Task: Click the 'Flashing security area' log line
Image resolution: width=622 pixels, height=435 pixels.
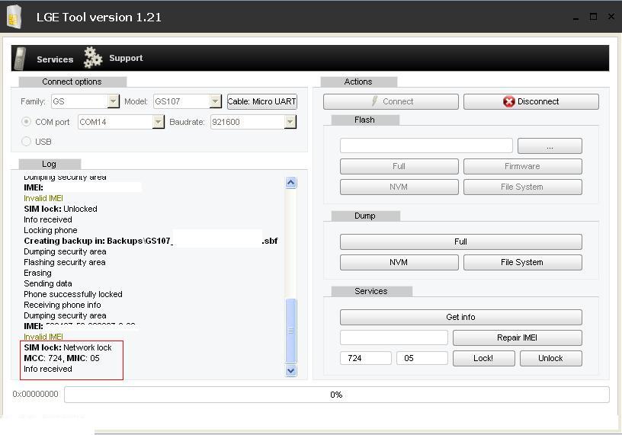Action: tap(65, 262)
